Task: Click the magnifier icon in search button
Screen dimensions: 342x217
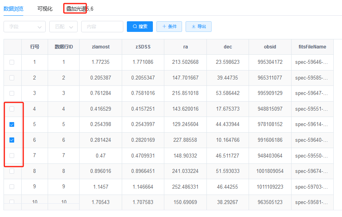Action: tap(135, 27)
